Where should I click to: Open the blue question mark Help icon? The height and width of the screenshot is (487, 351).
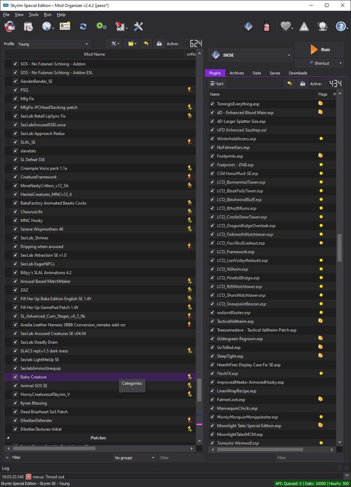pos(341,27)
